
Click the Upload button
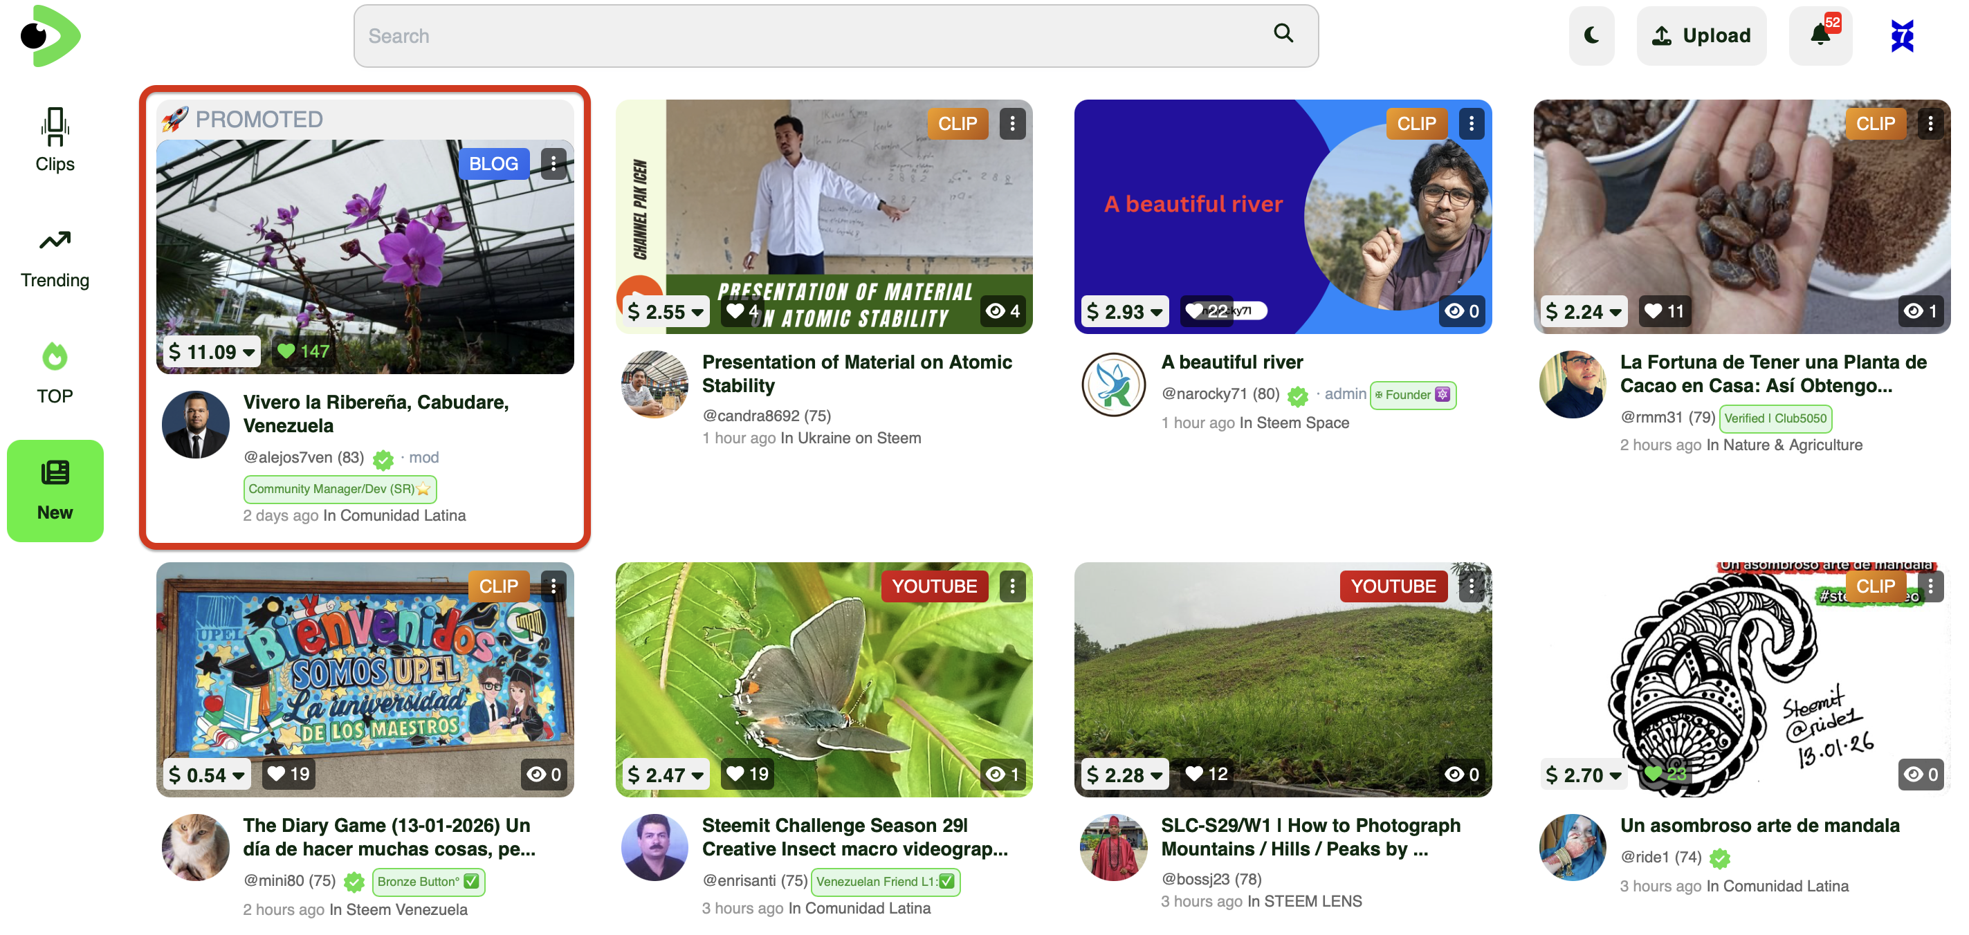tap(1701, 35)
